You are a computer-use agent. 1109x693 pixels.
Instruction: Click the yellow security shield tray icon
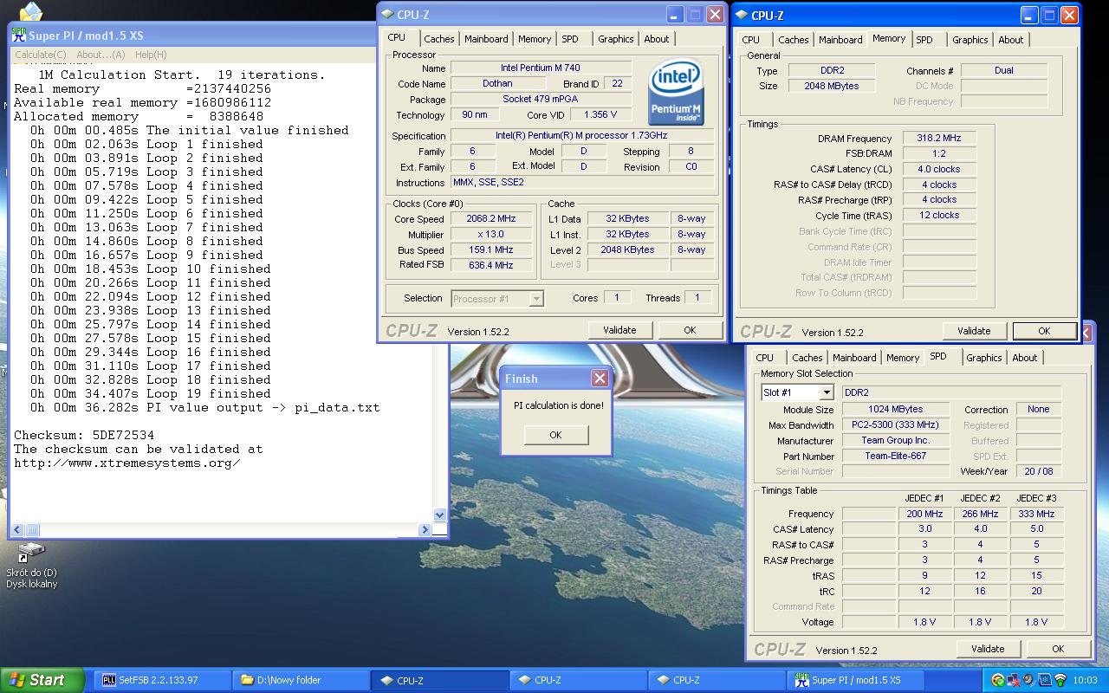coord(998,680)
